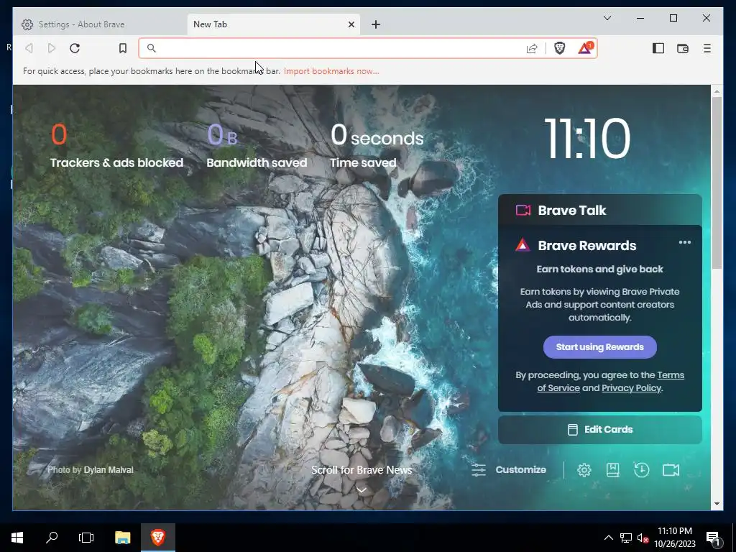Open Brave Talk camera icon at bottom
Image resolution: width=736 pixels, height=552 pixels.
671,470
